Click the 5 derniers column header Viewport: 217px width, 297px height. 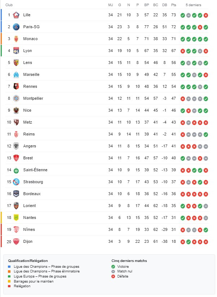[193, 5]
